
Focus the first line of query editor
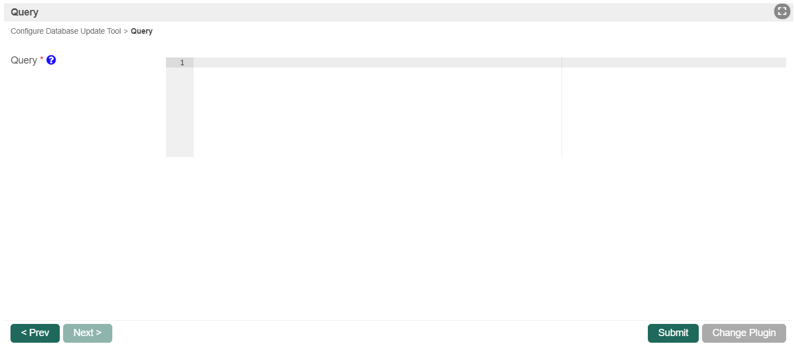[376, 63]
